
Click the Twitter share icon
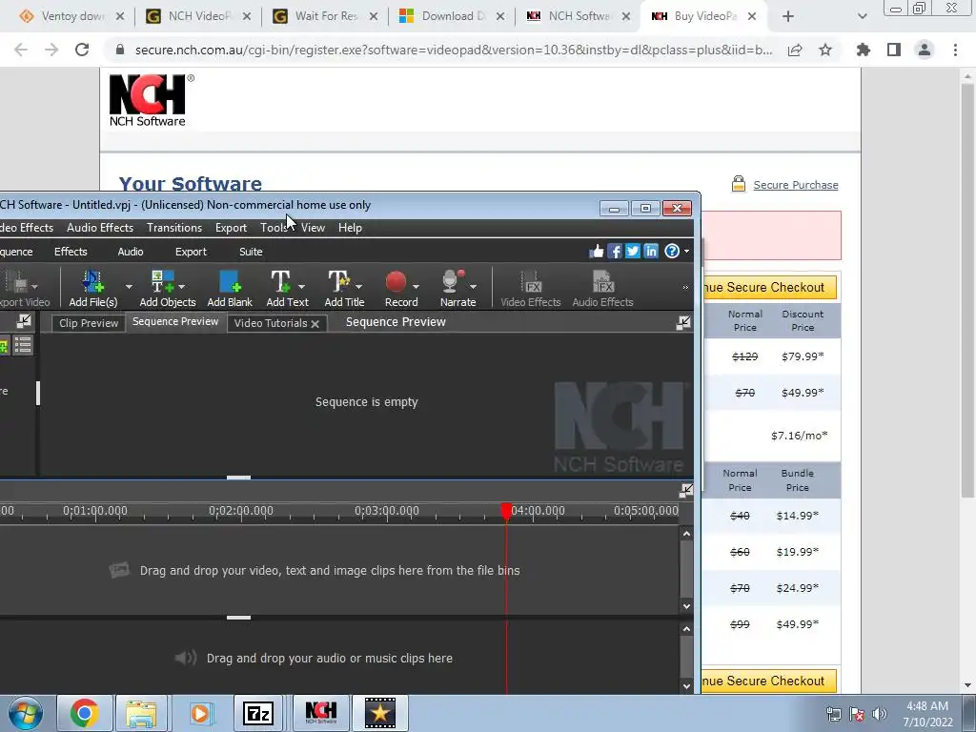tap(633, 251)
